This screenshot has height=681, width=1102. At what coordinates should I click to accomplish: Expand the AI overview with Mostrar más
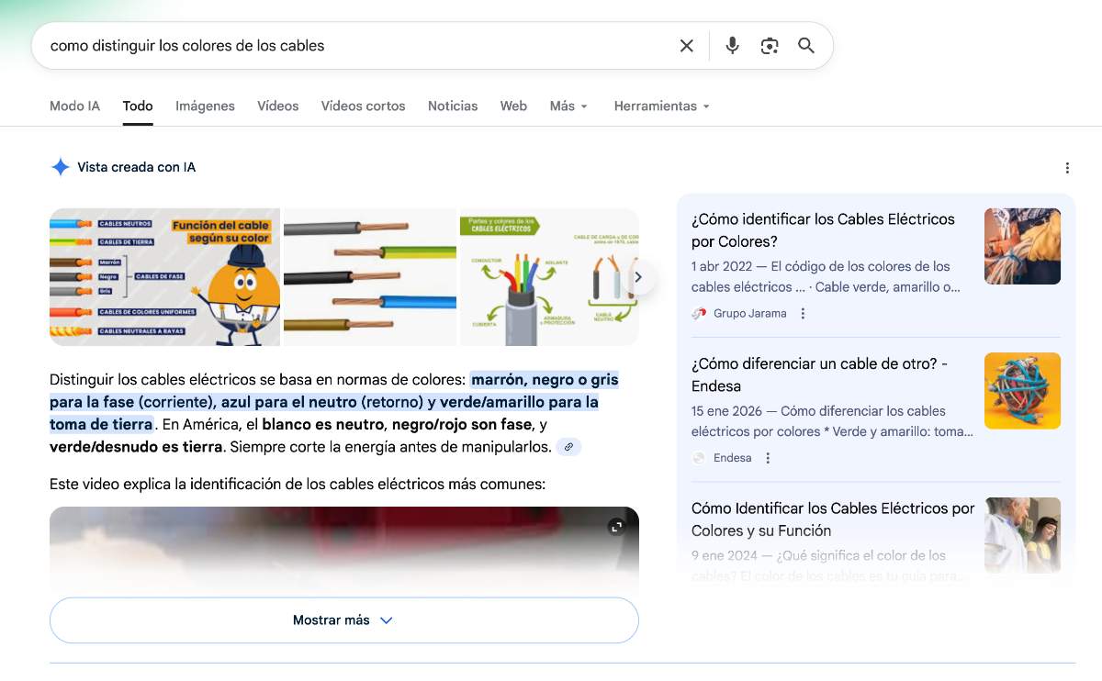[343, 620]
